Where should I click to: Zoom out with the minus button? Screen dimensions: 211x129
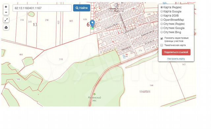[x=6, y=12]
